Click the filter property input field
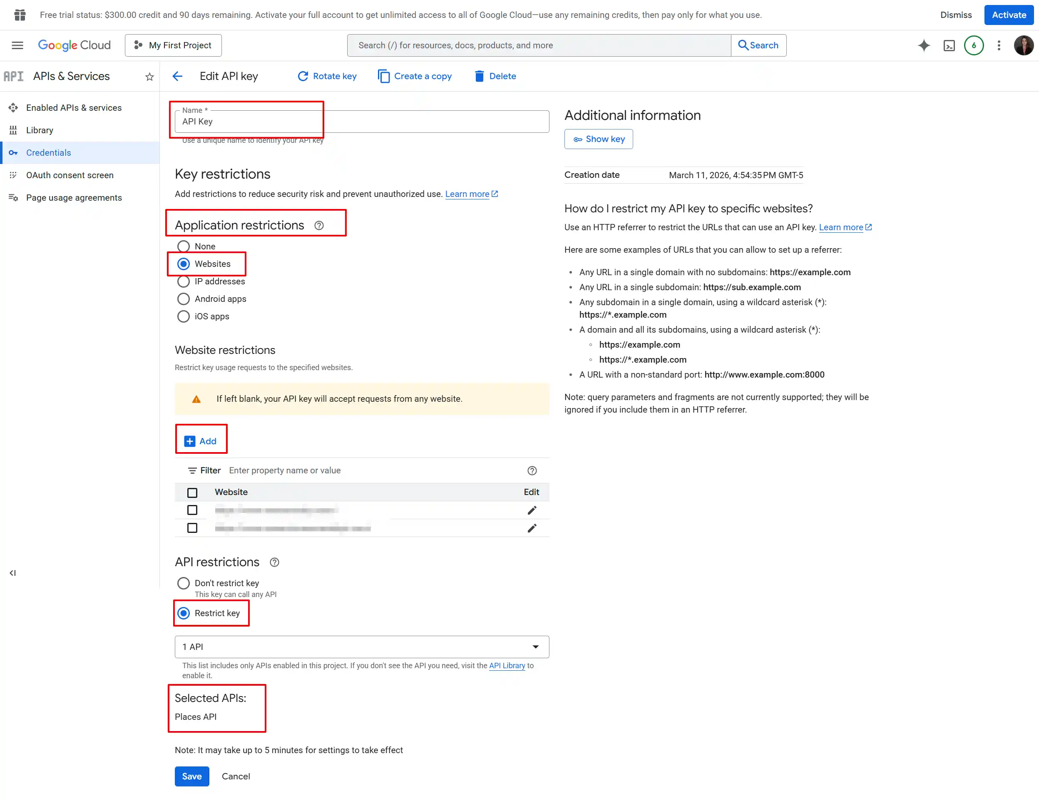The height and width of the screenshot is (801, 1039). pyautogui.click(x=373, y=470)
